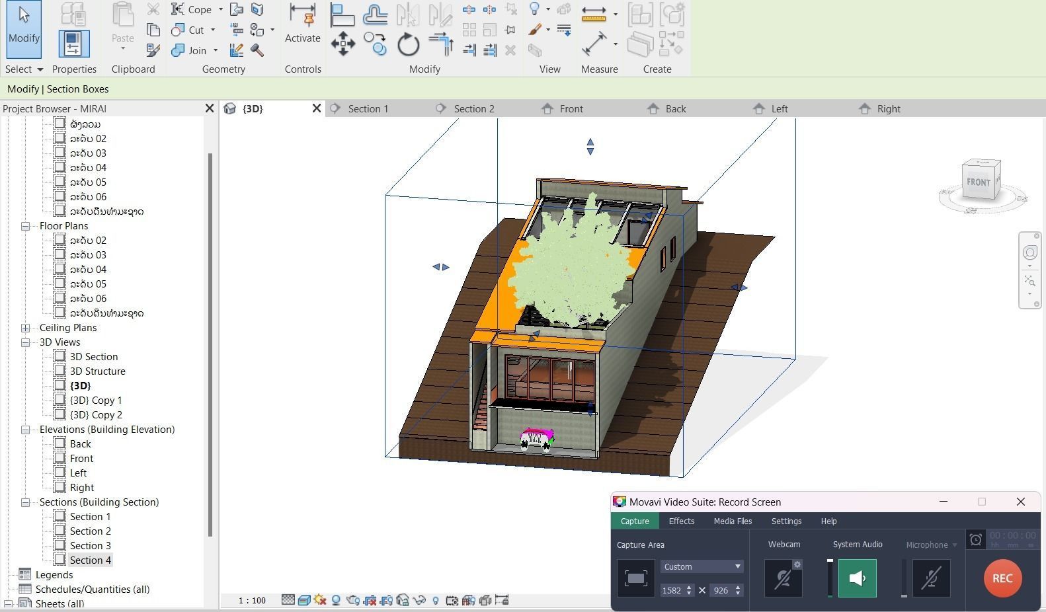The image size is (1046, 612).
Task: Switch to the Section 1 view tab
Action: tap(368, 108)
